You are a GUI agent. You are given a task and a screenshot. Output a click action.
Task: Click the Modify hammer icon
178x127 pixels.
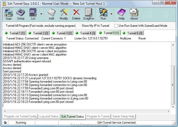(64, 14)
